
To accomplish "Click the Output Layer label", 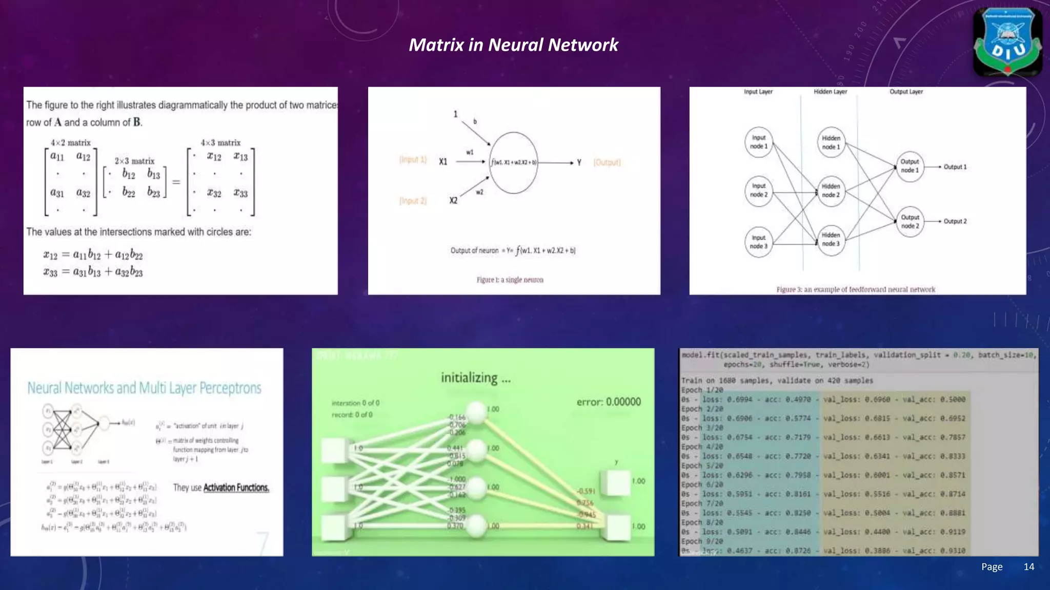I will click(906, 92).
